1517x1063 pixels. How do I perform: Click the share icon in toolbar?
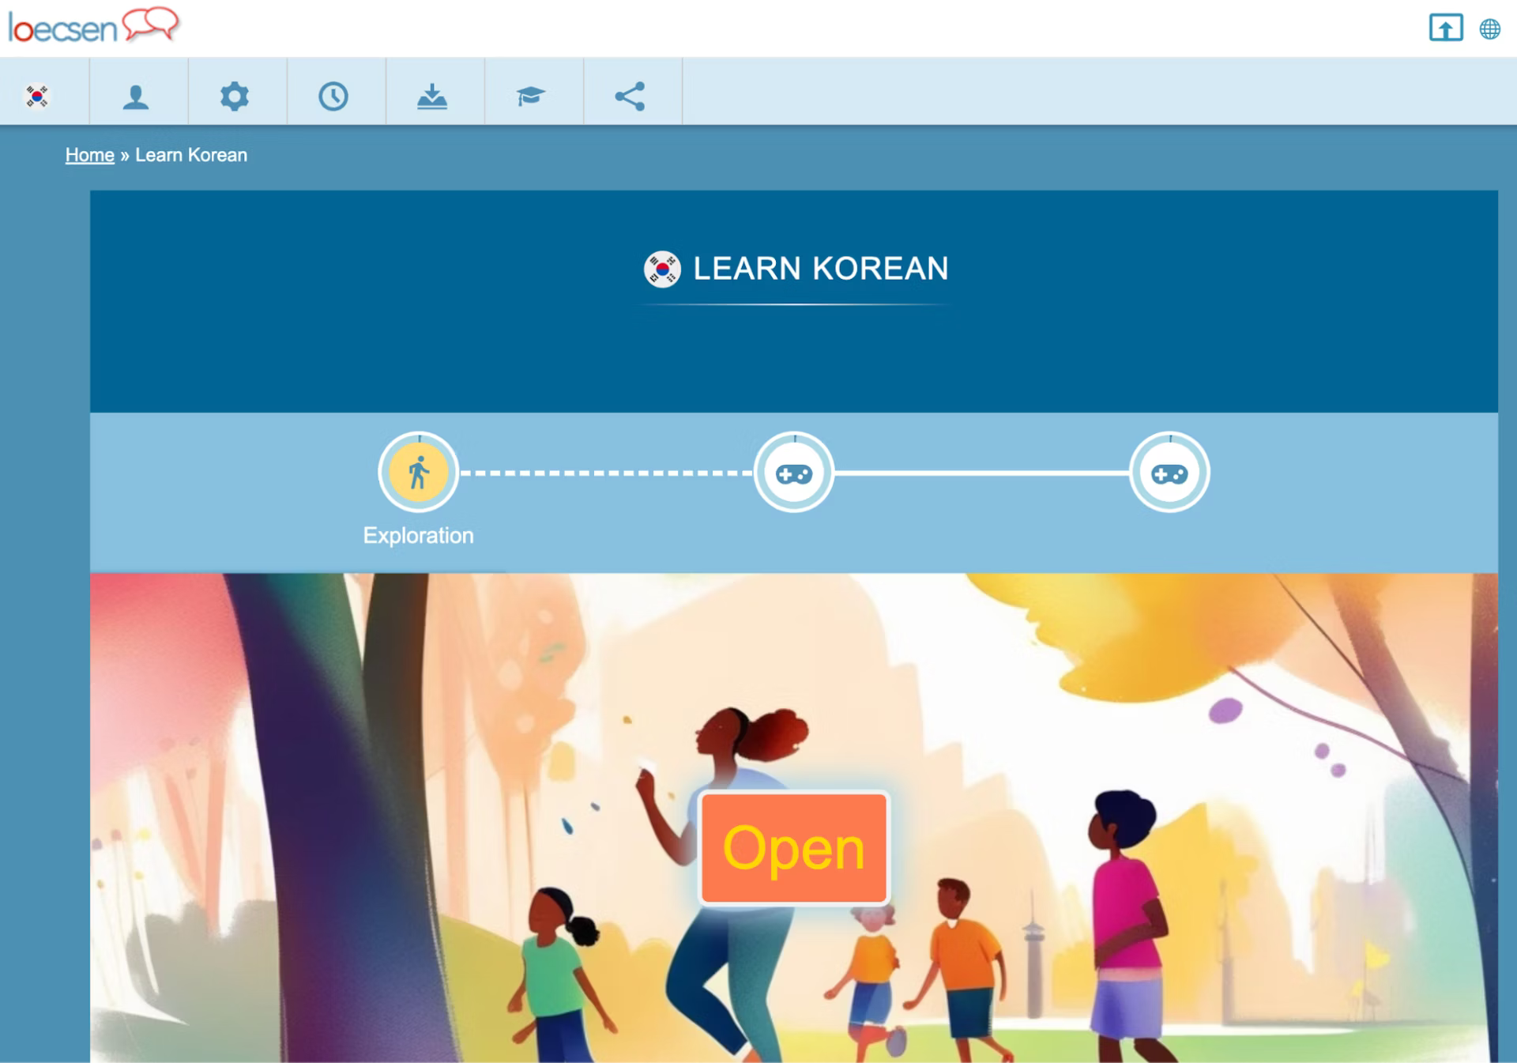[x=630, y=96]
